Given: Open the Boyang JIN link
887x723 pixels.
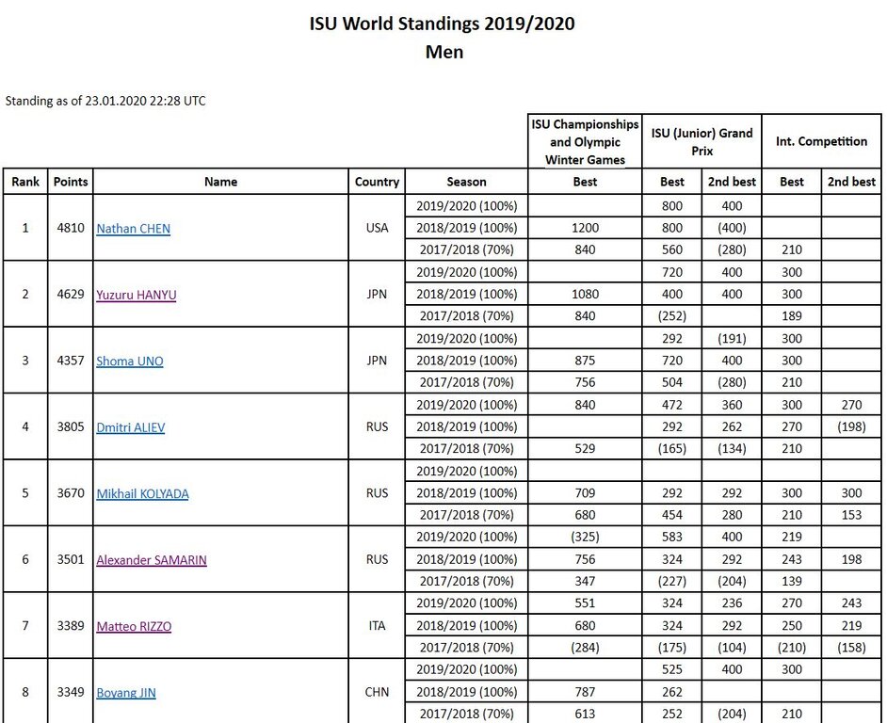Looking at the screenshot, I should pos(126,693).
